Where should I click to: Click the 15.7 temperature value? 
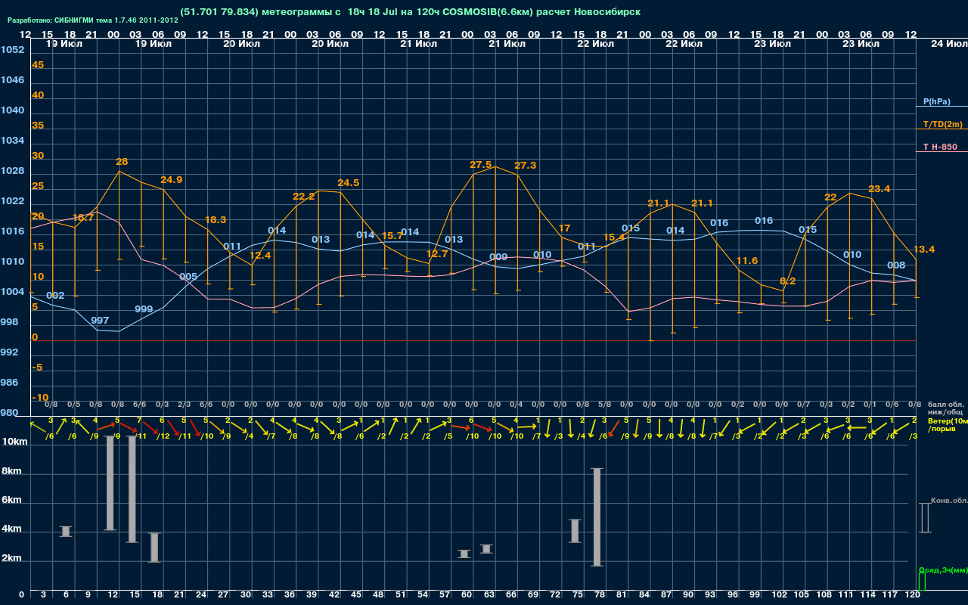click(x=392, y=237)
